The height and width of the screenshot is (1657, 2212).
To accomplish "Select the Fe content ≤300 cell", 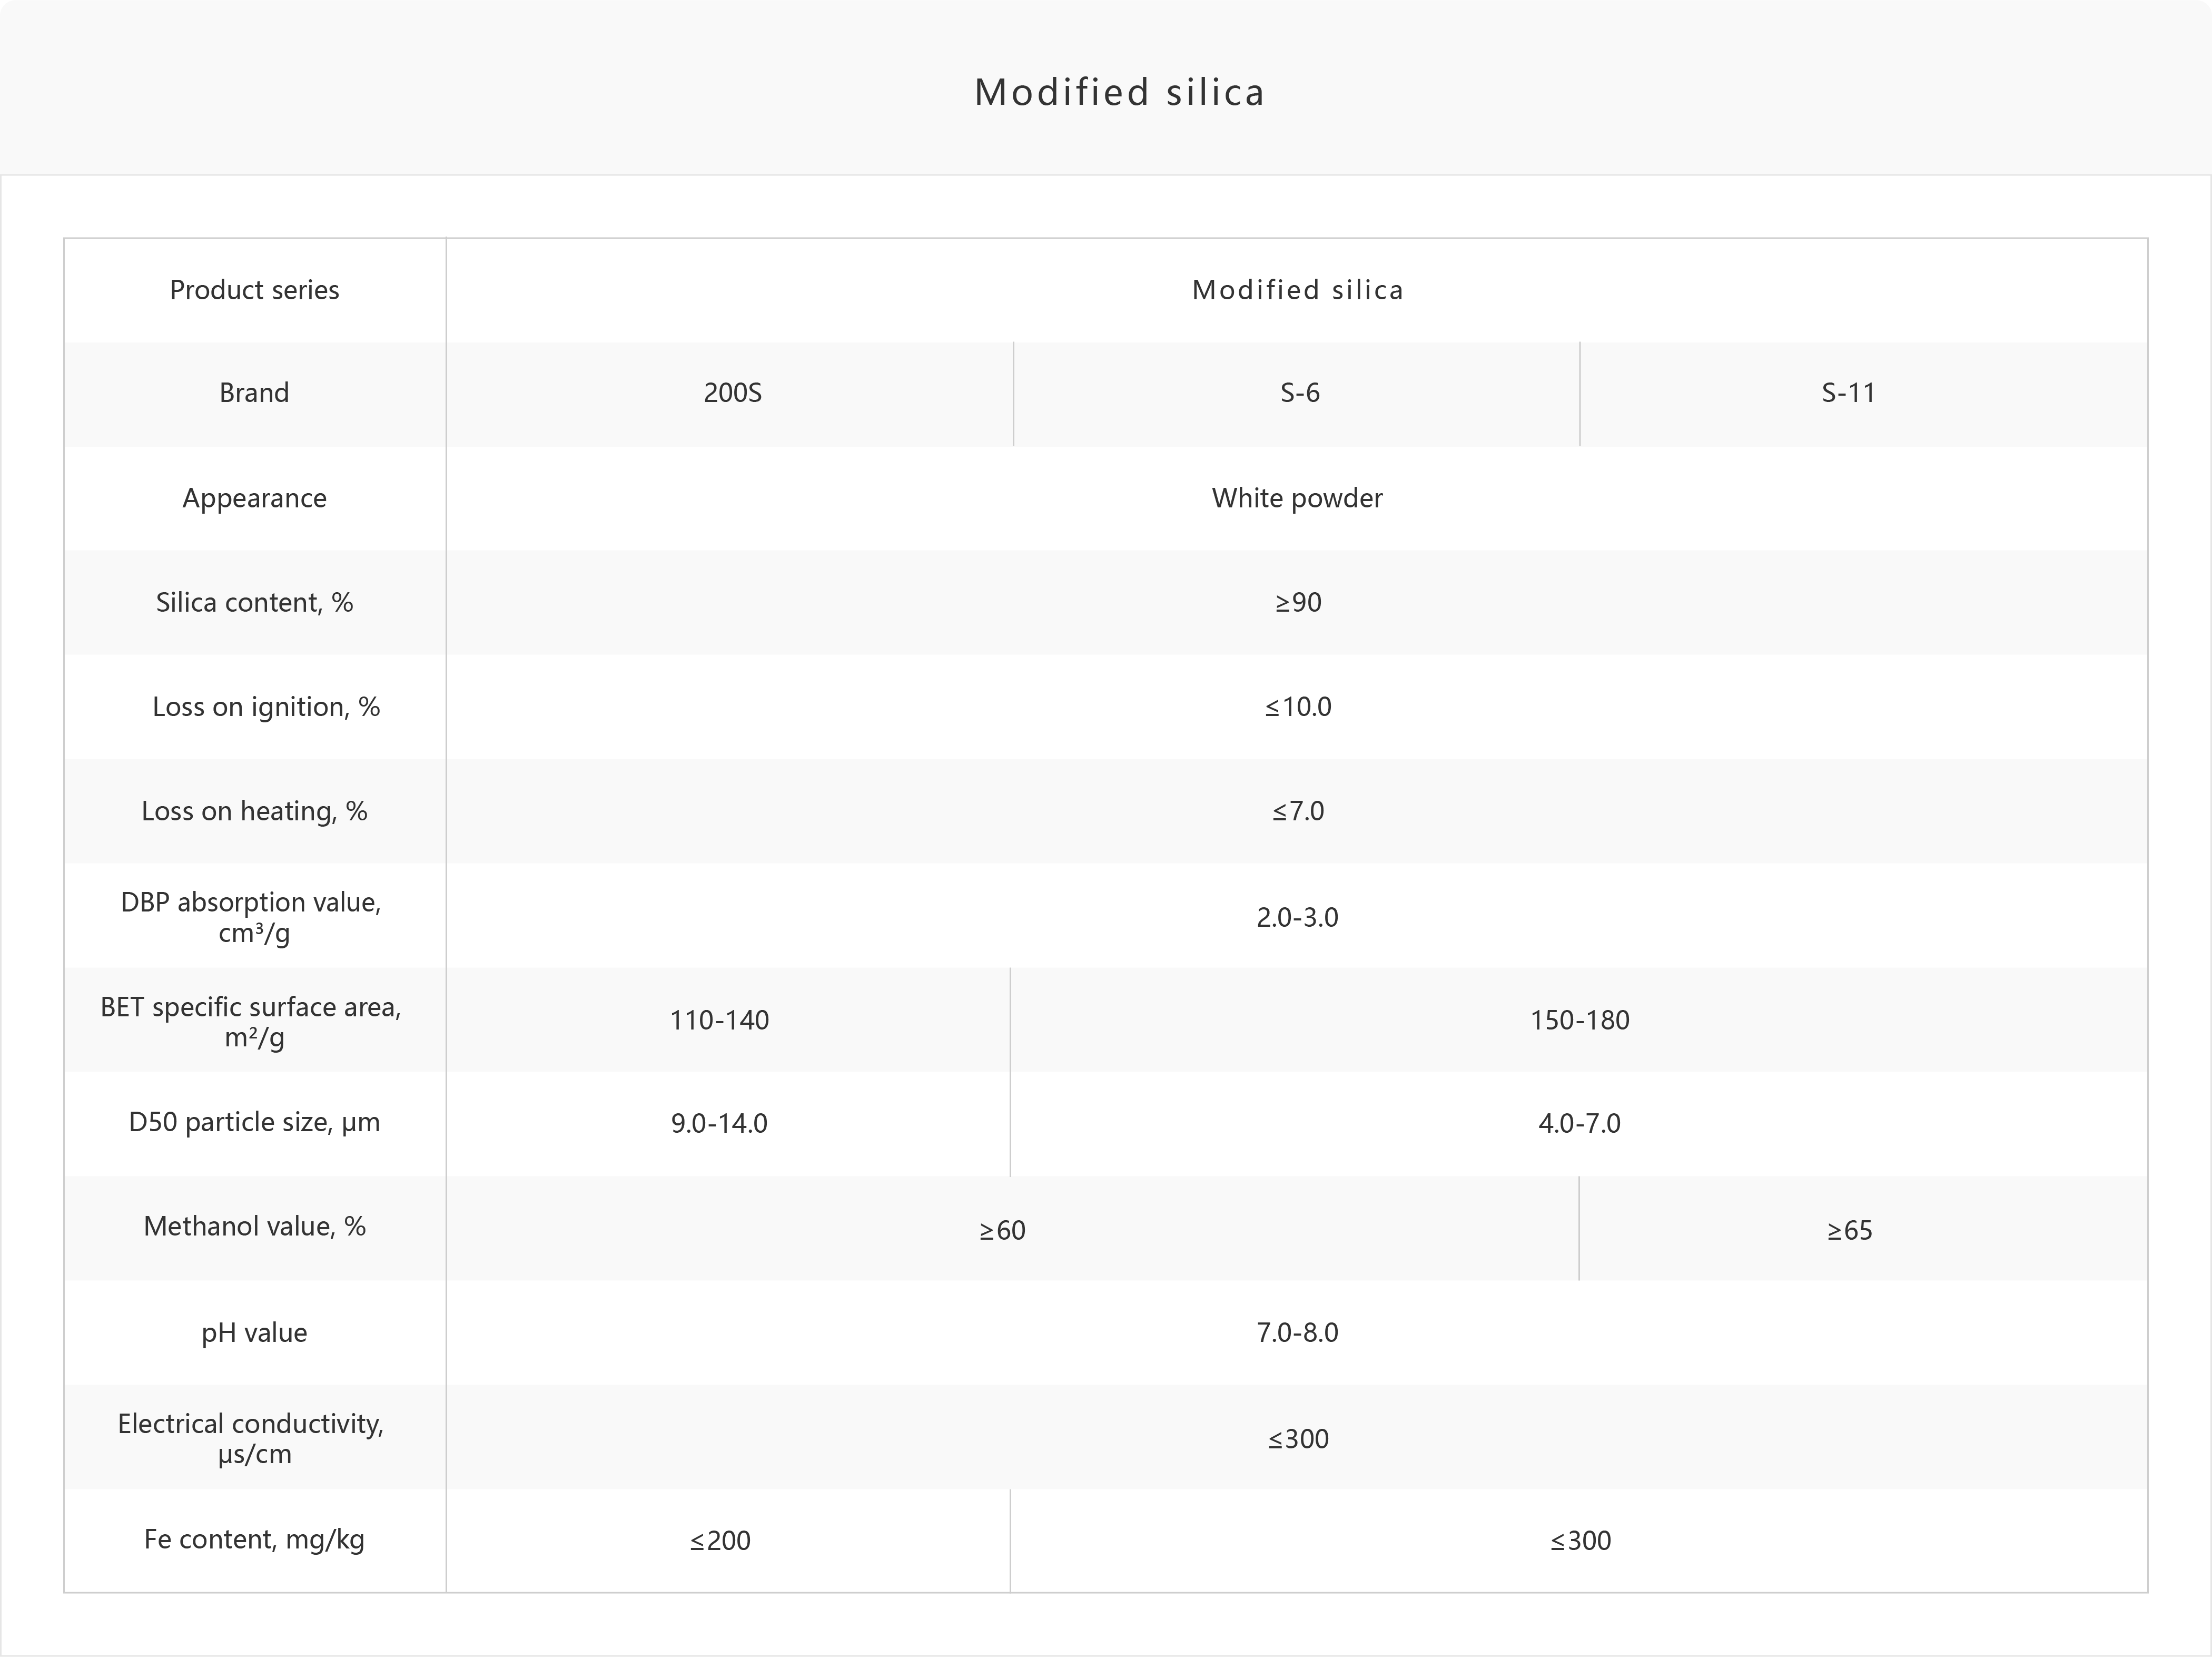I will tap(1579, 1541).
